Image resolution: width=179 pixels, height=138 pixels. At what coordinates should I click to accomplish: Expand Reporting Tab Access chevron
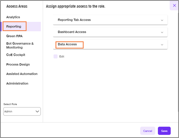162,21
